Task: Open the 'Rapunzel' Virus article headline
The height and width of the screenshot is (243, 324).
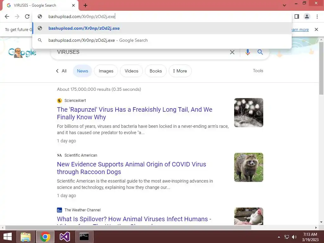Action: click(134, 113)
